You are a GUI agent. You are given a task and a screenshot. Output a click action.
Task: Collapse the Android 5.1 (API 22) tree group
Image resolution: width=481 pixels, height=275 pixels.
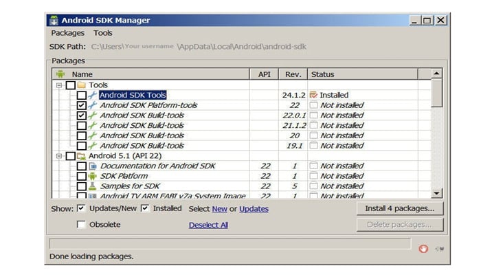[x=59, y=156]
